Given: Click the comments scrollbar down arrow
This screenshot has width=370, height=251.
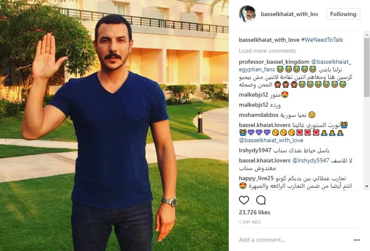Looking at the screenshot, I should (367, 186).
